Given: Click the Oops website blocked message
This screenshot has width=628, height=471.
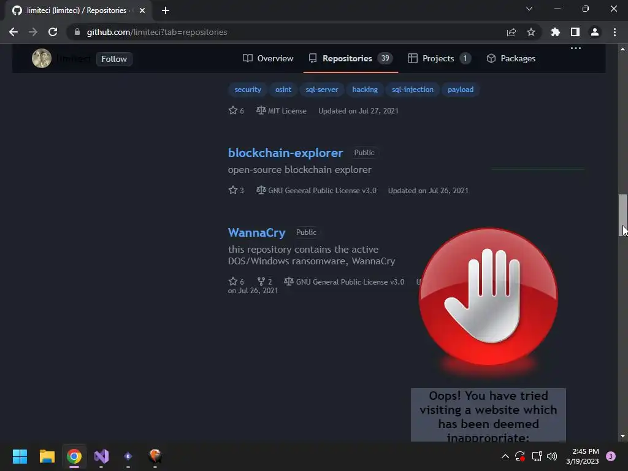Looking at the screenshot, I should (488, 415).
